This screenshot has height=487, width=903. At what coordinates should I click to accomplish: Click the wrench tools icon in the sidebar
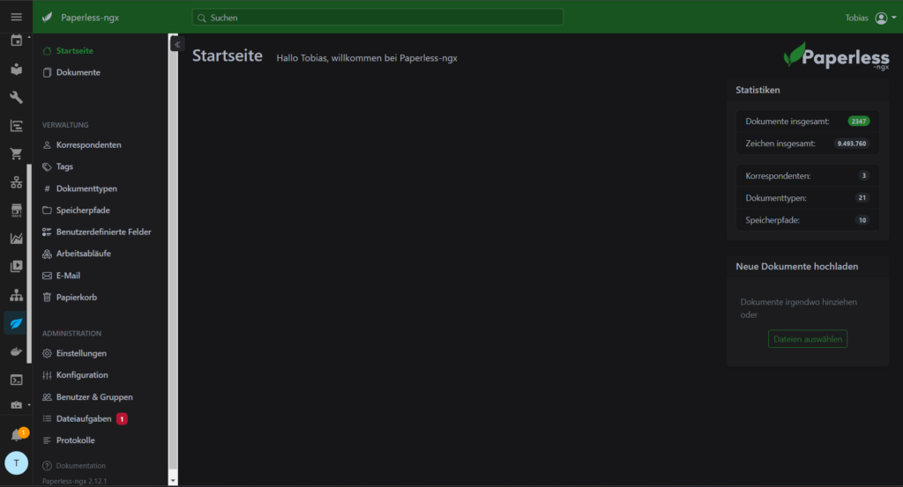tap(16, 97)
